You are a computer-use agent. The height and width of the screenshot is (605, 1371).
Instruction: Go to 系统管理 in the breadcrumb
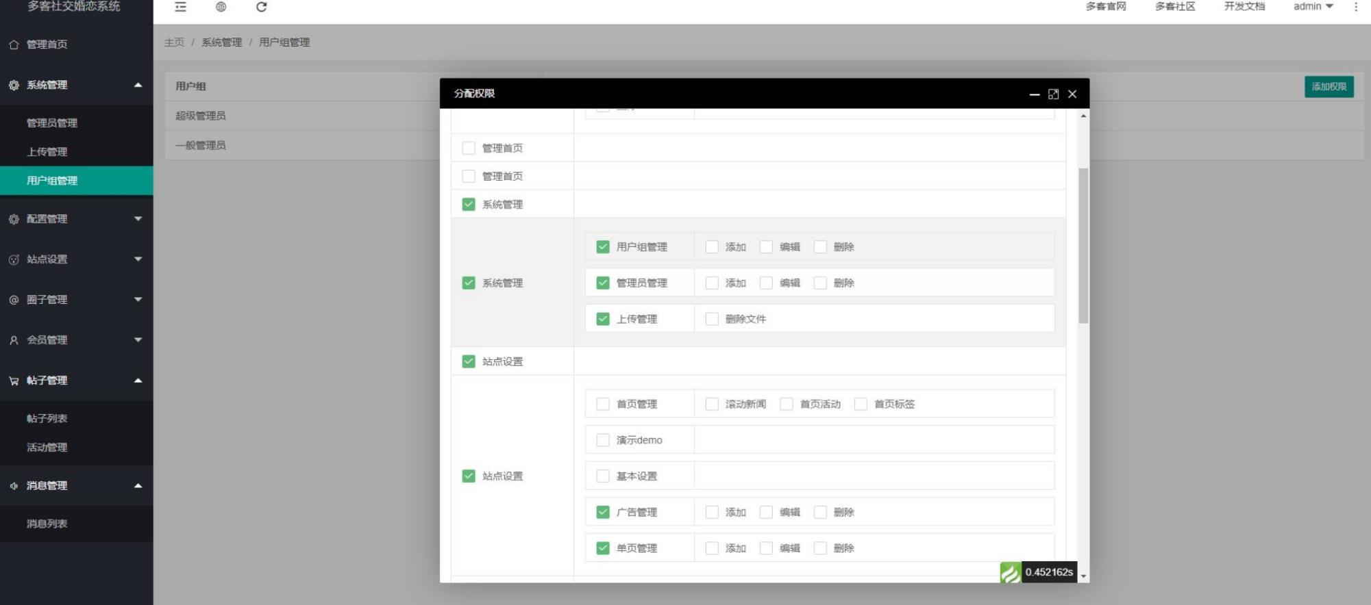[x=221, y=42]
